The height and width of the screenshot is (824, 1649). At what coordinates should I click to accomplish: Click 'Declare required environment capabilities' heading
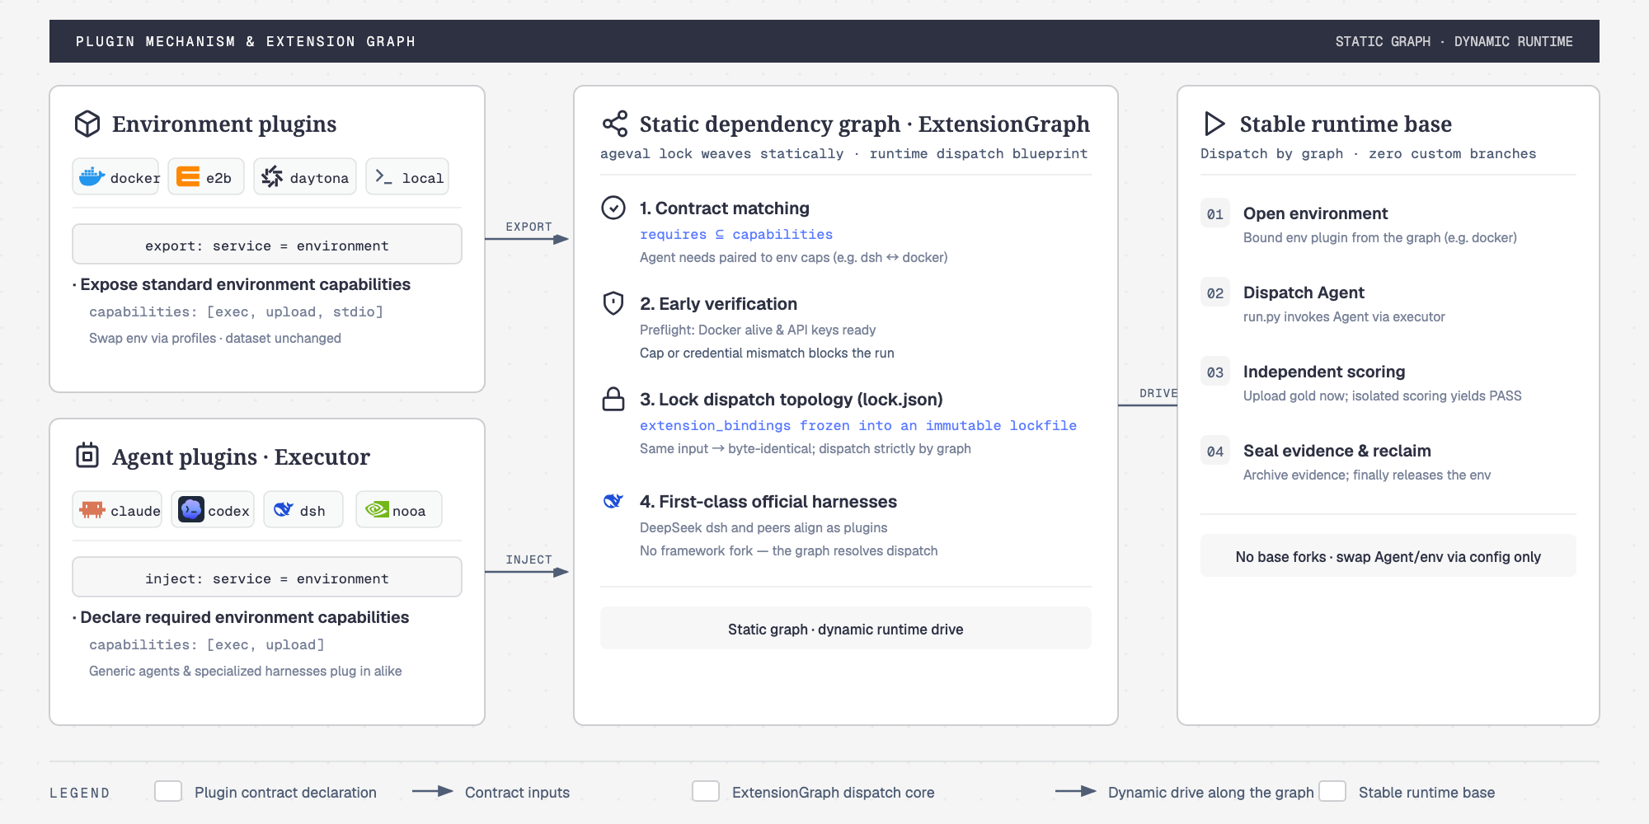pos(244,617)
